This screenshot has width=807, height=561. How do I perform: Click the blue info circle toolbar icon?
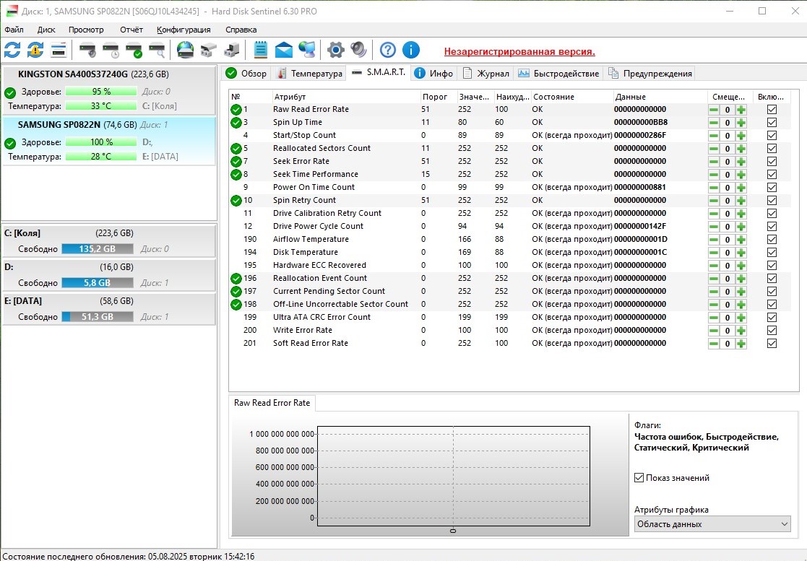point(411,50)
